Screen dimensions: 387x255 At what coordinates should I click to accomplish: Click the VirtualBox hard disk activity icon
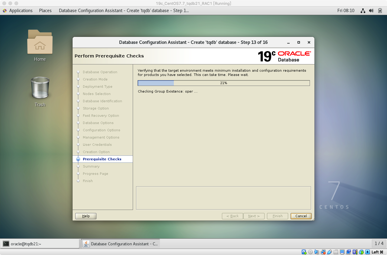(x=304, y=252)
